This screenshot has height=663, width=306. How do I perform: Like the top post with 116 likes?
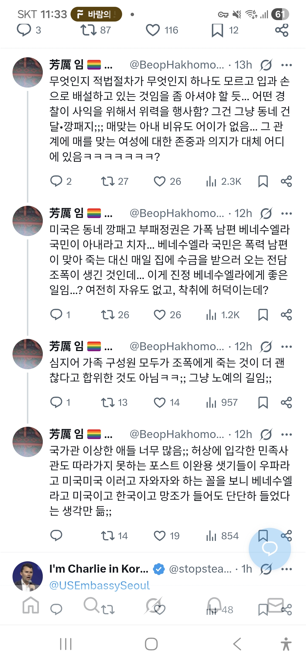pos(153,30)
